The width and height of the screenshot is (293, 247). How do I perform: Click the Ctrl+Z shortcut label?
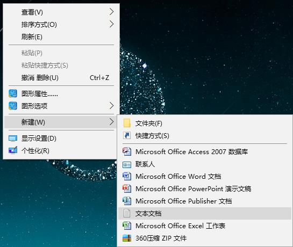(99, 77)
